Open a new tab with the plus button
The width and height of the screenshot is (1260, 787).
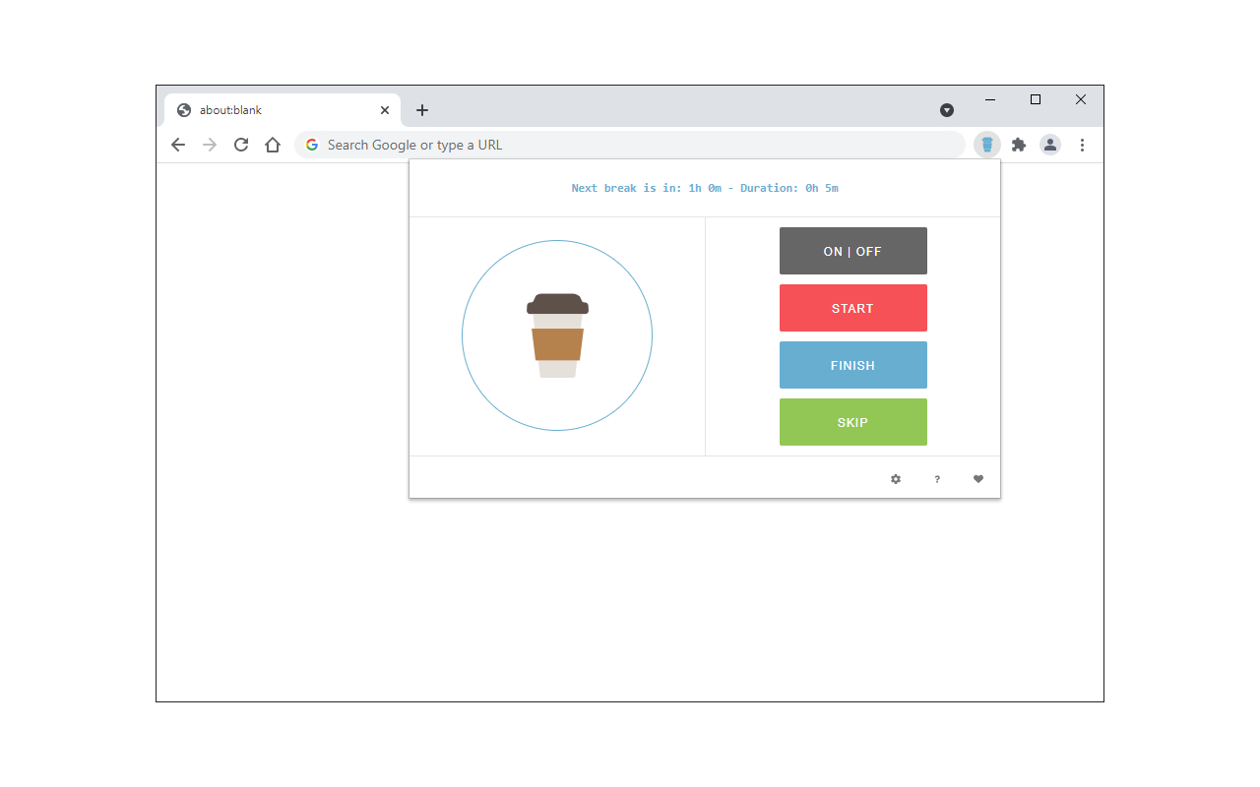tap(422, 110)
